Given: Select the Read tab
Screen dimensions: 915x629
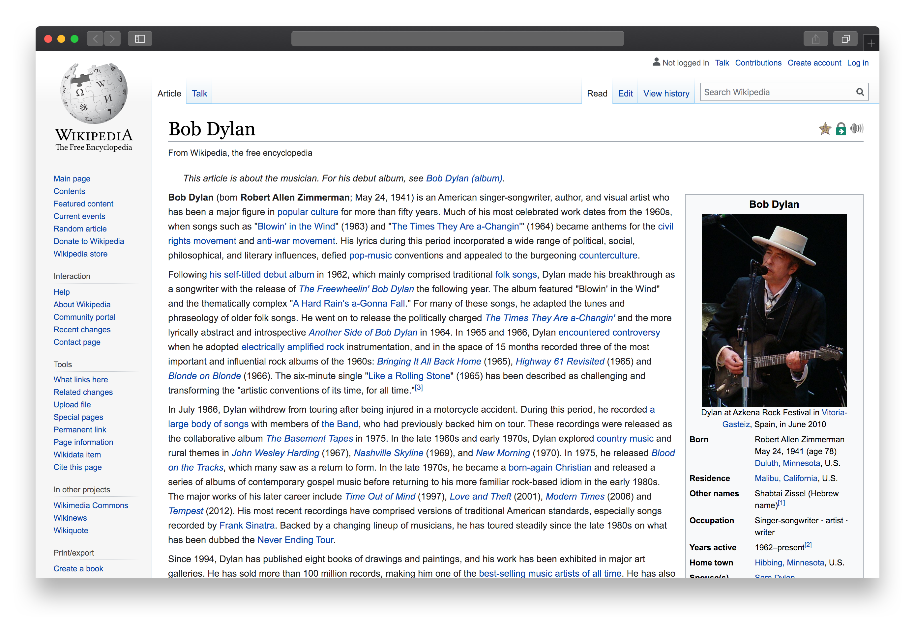Looking at the screenshot, I should point(597,94).
